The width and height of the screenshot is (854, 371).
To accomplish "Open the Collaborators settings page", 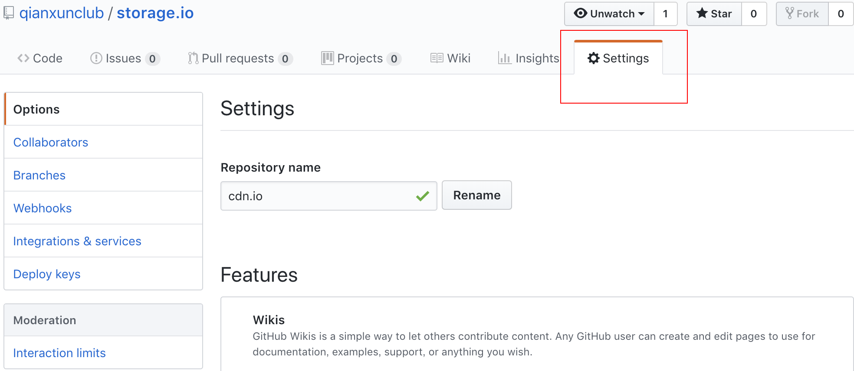I will click(51, 142).
